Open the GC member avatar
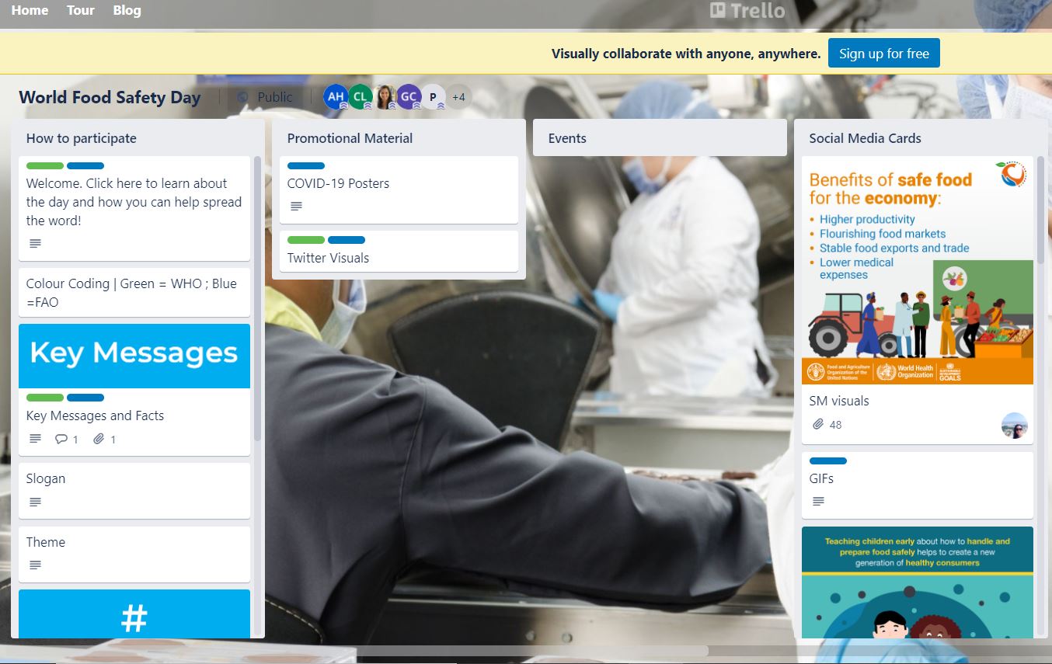Image resolution: width=1052 pixels, height=664 pixels. [x=409, y=97]
